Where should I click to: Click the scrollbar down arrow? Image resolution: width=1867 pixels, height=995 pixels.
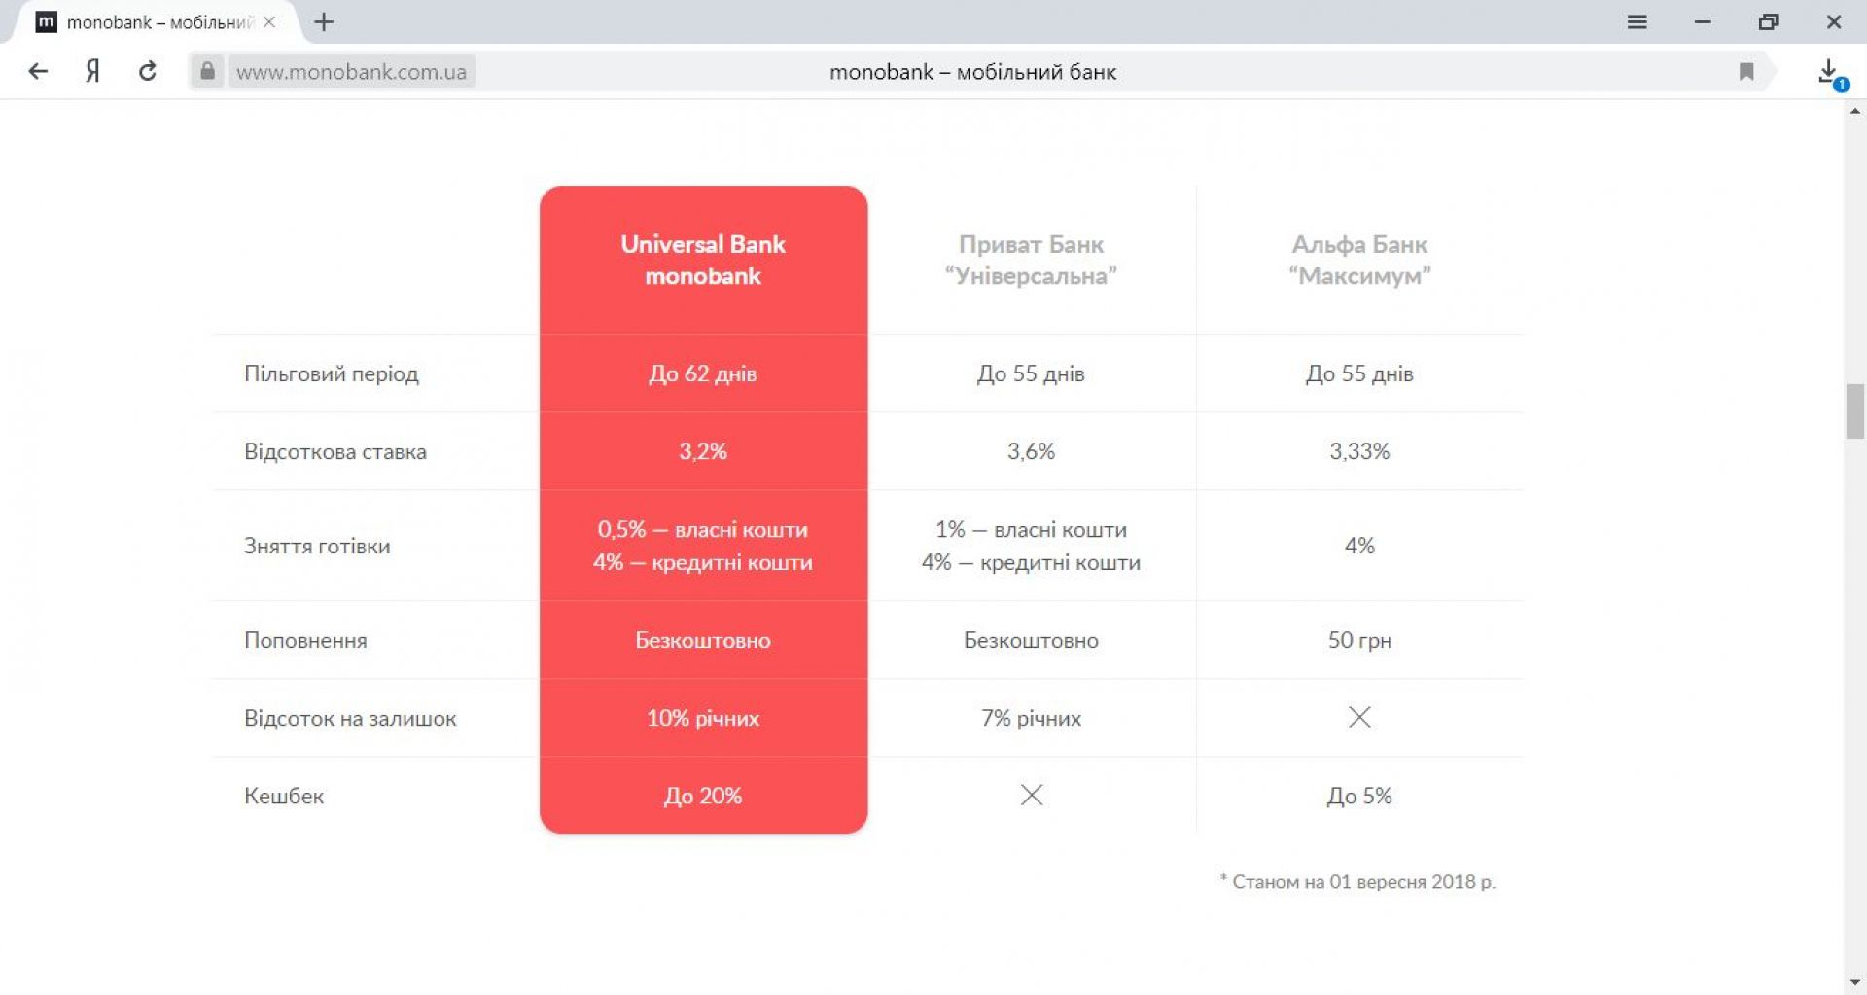click(x=1854, y=982)
